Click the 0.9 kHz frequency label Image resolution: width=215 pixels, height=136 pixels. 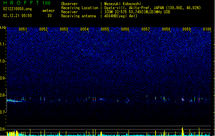[x=3, y=78]
